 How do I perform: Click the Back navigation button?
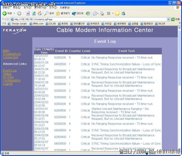click(7, 13)
